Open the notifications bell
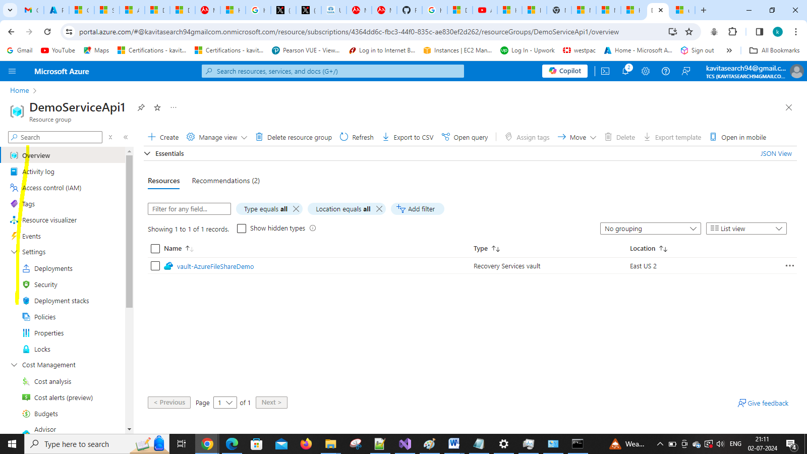Image resolution: width=807 pixels, height=454 pixels. 626,71
